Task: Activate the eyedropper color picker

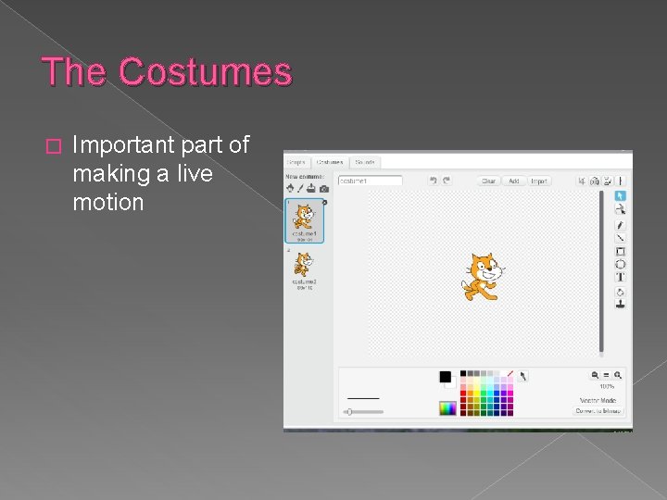Action: (x=523, y=376)
